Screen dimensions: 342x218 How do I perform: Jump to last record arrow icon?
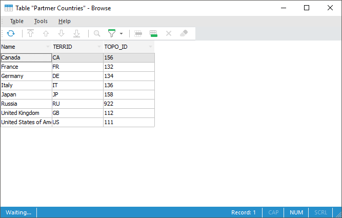76,34
